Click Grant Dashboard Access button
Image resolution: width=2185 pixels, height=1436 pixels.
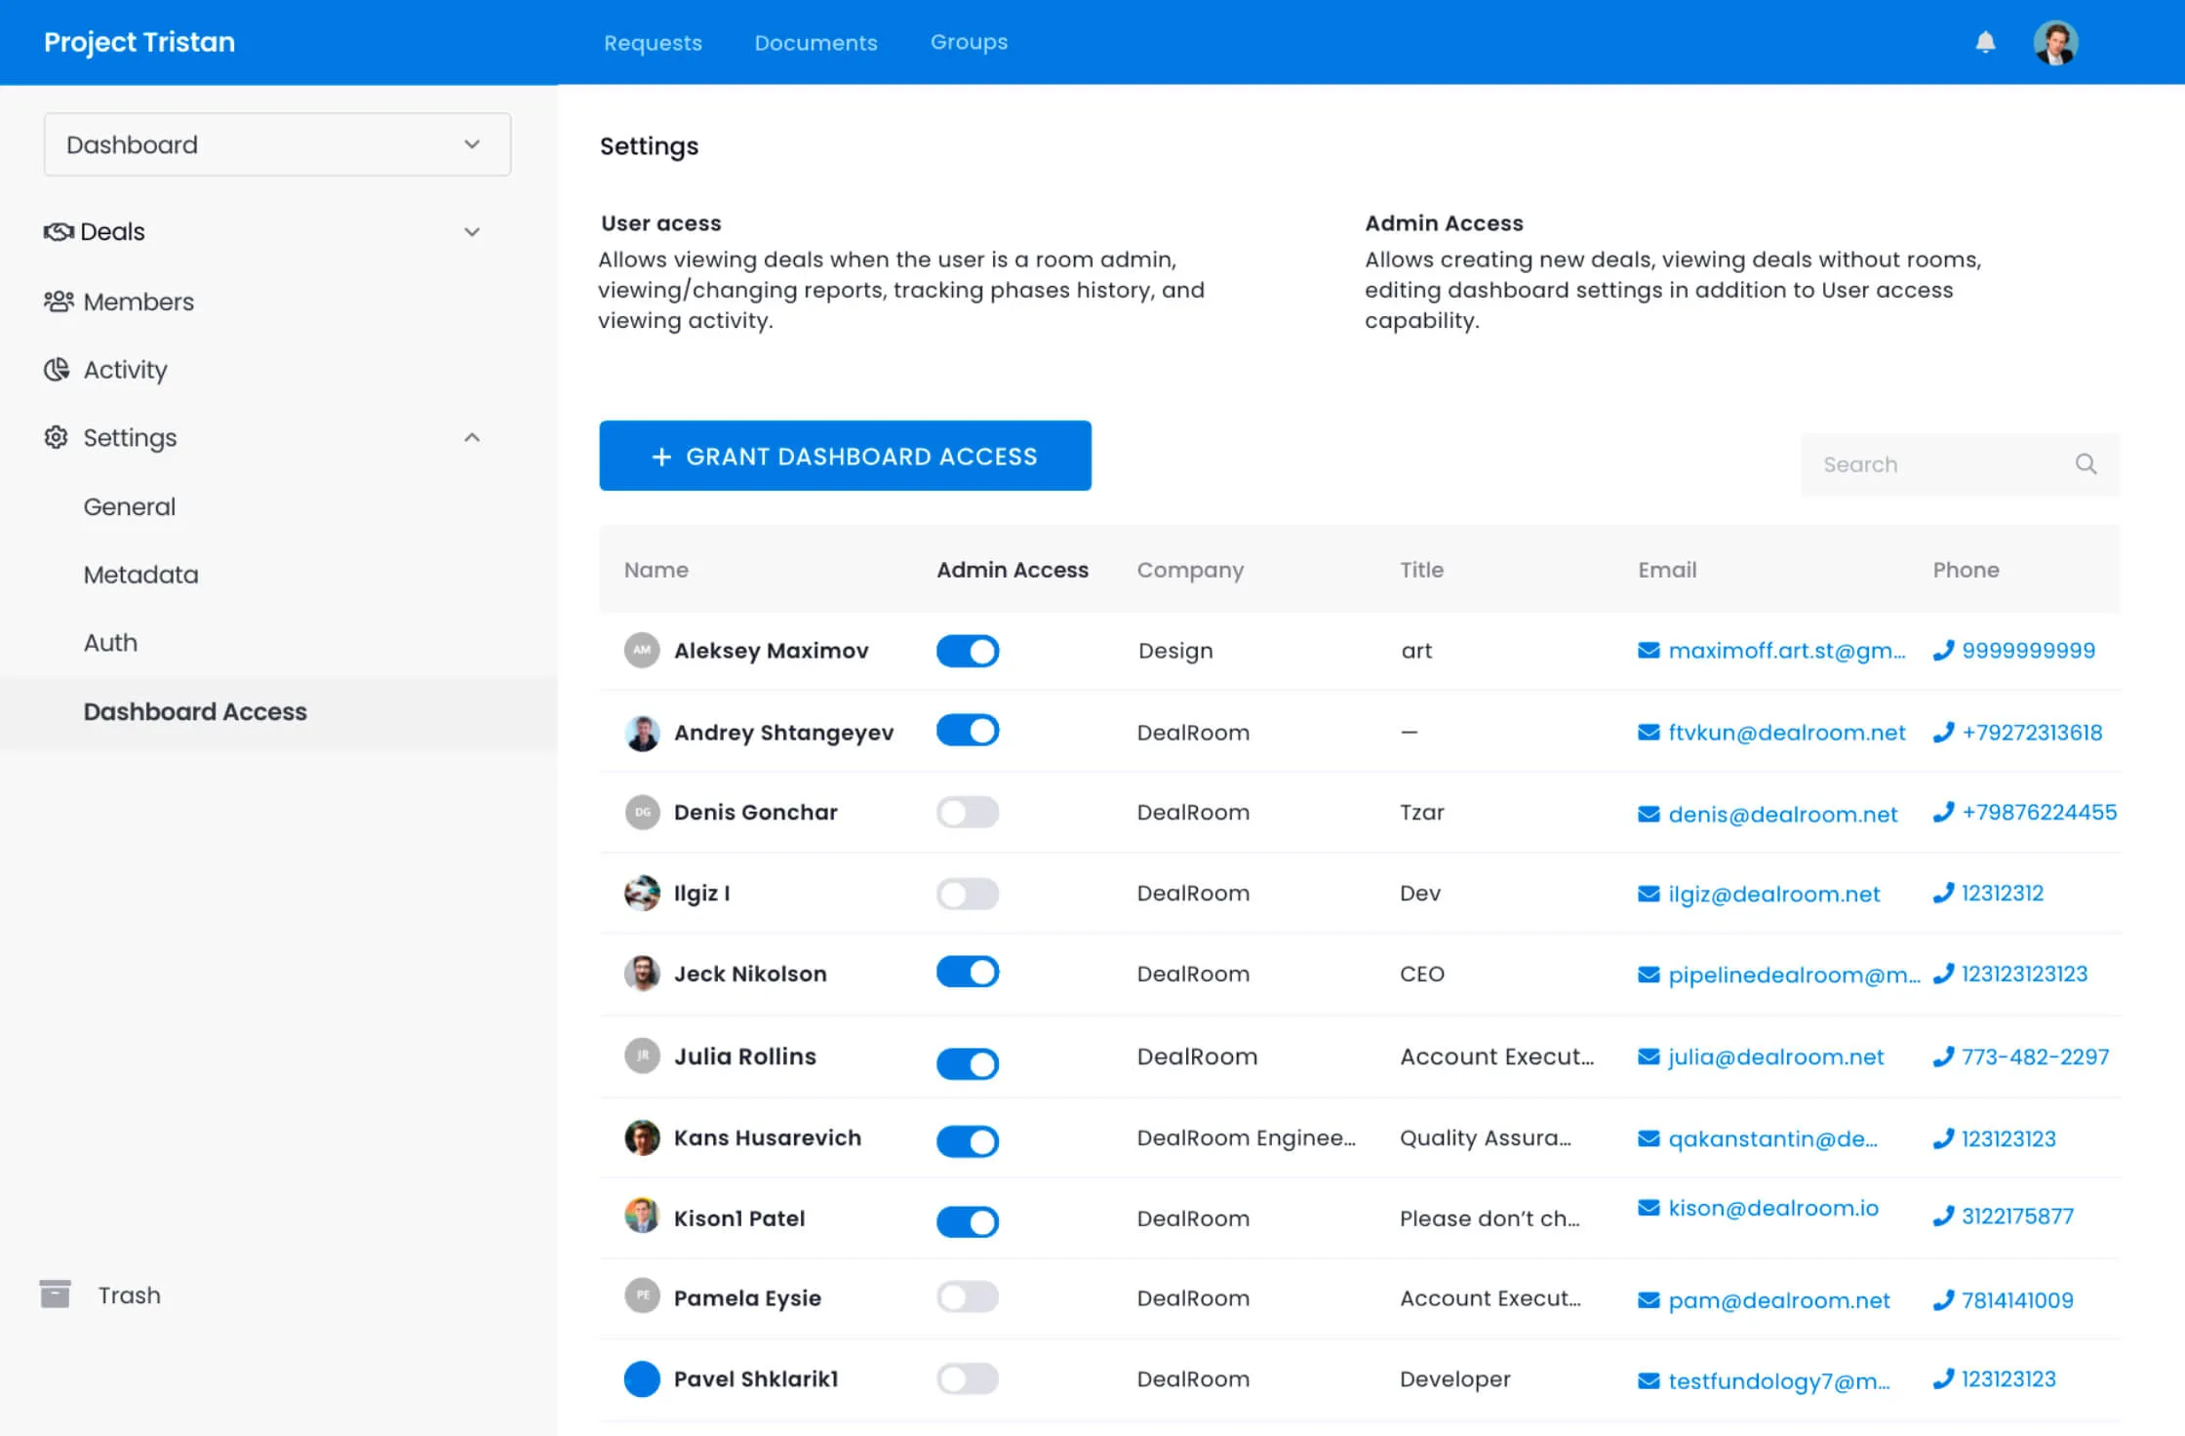[845, 456]
